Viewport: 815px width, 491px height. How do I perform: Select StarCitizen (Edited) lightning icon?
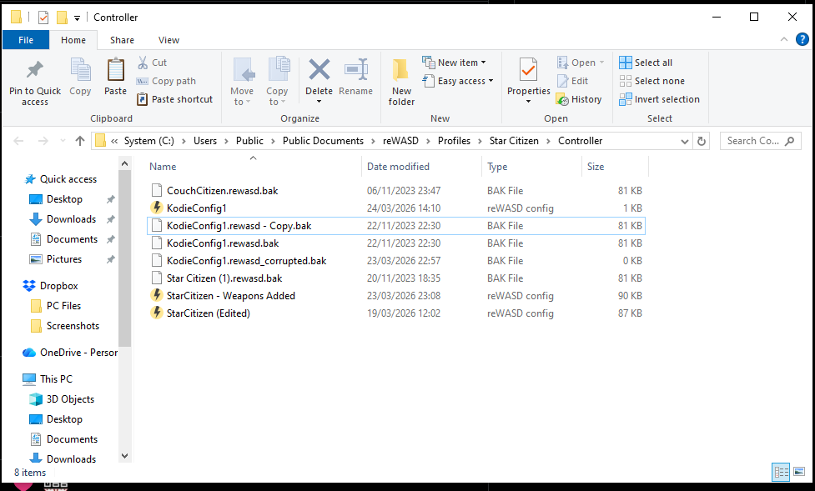click(x=157, y=313)
